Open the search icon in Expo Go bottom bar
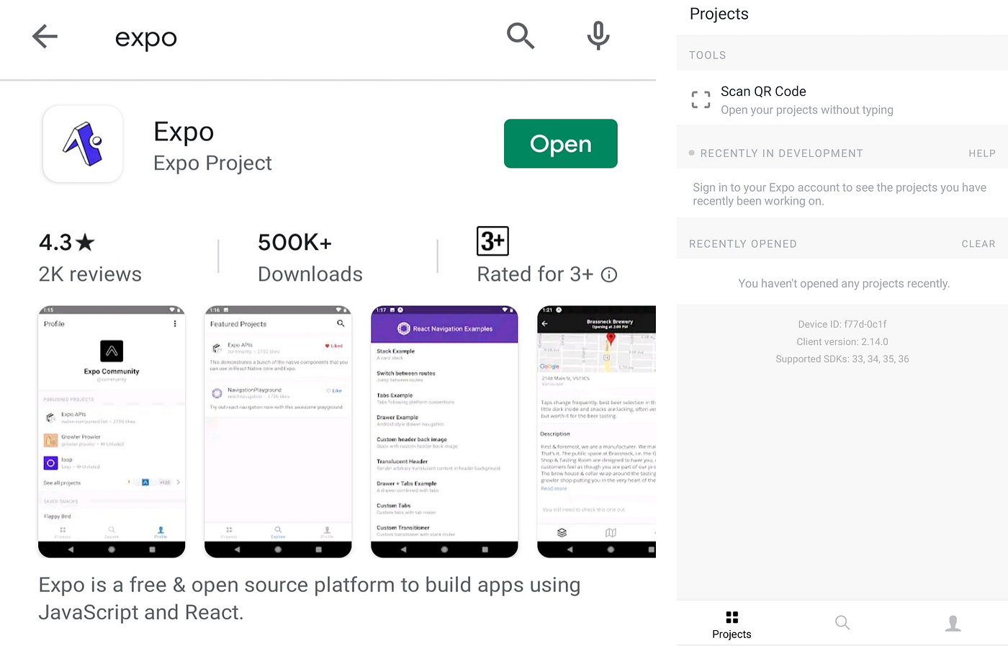Screen dimensions: 1008x646 (842, 622)
